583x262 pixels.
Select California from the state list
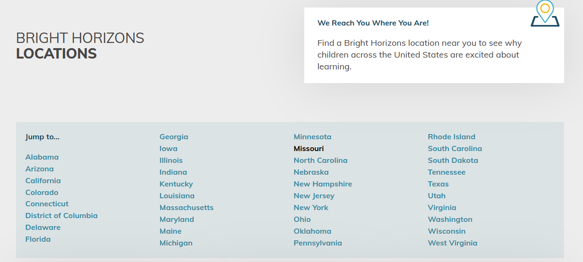[x=43, y=181]
